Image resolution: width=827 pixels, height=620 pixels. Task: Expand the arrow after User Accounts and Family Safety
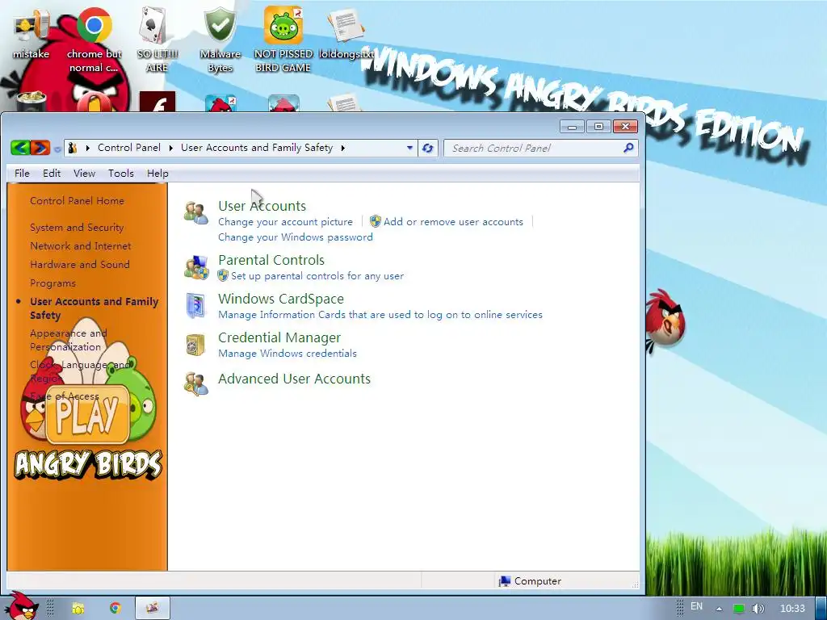[x=342, y=149]
